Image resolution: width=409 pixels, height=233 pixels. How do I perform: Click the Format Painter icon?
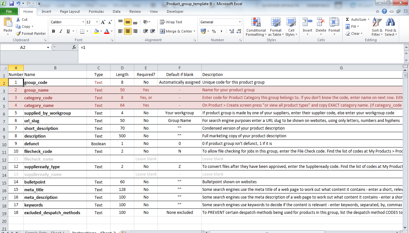(x=18, y=34)
